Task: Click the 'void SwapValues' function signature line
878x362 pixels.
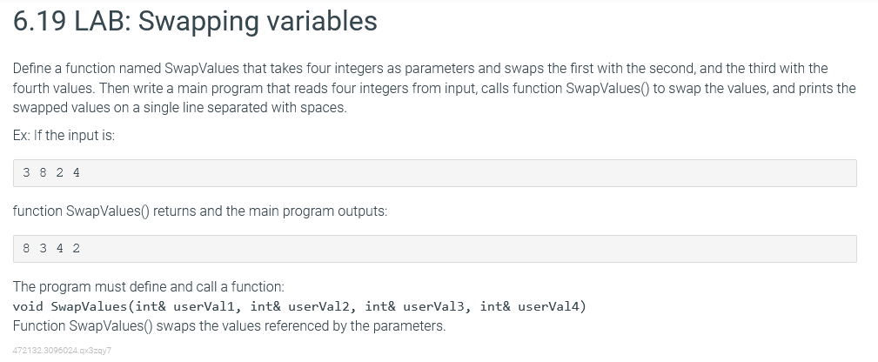Action: coord(299,306)
